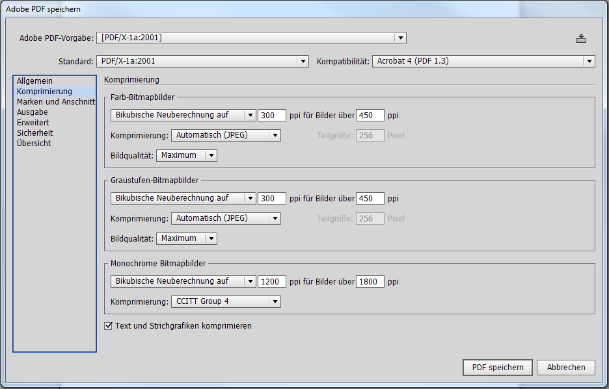
Task: Open the Kompatibilität Acrobat 4 dropdown
Action: (x=483, y=61)
